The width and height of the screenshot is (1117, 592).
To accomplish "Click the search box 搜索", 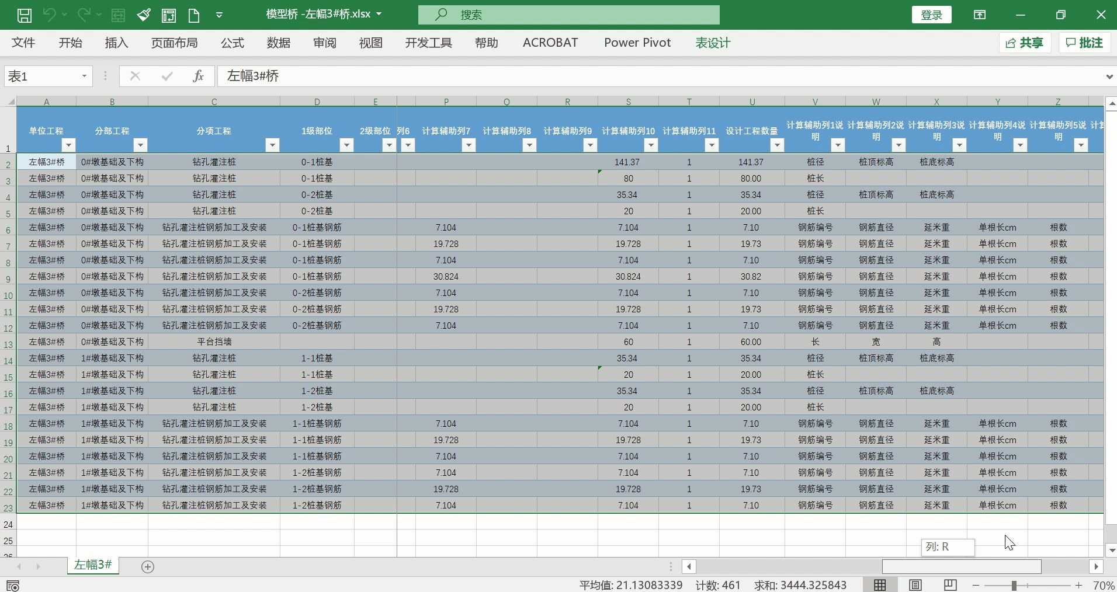I will click(x=568, y=15).
